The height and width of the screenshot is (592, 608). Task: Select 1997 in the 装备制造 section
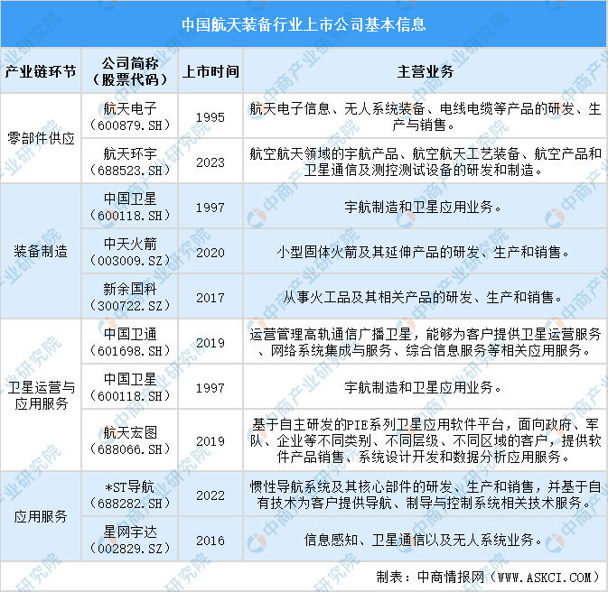pos(210,208)
